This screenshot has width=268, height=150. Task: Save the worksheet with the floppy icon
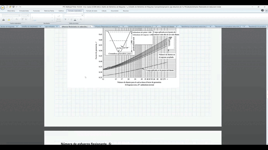pyautogui.click(x=13, y=7)
